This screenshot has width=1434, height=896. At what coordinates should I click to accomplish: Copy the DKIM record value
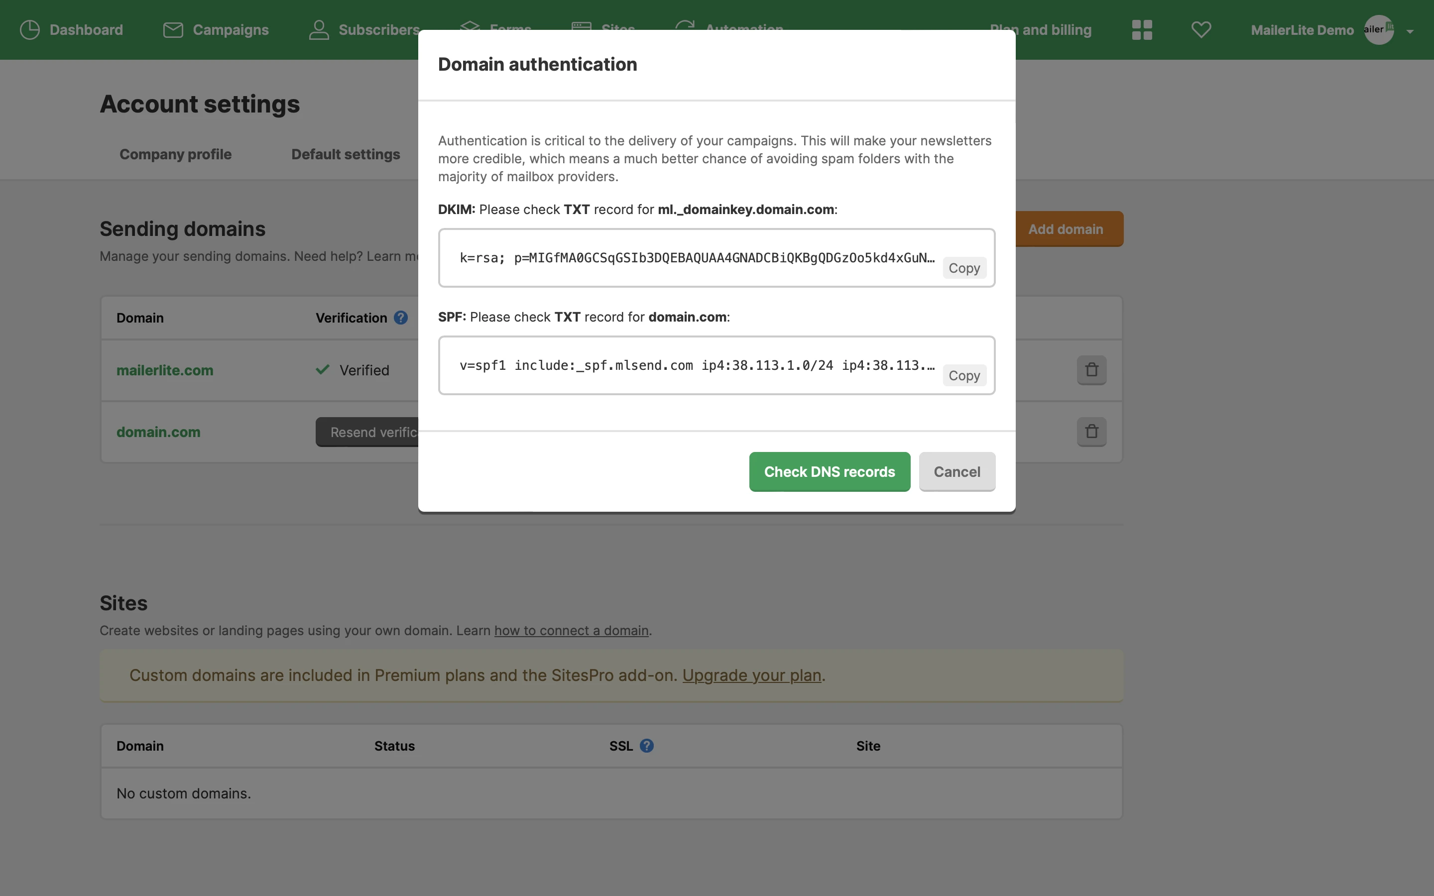point(964,268)
